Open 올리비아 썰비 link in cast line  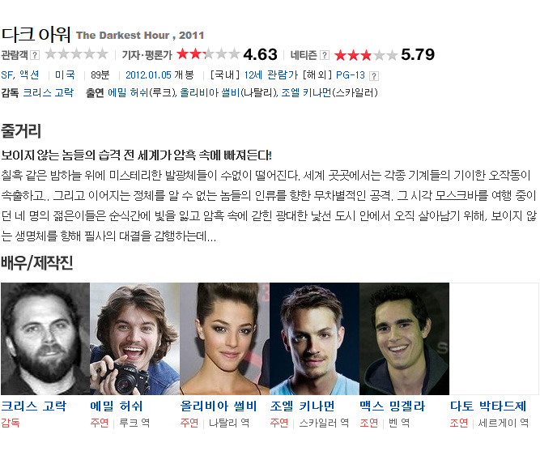click(210, 92)
